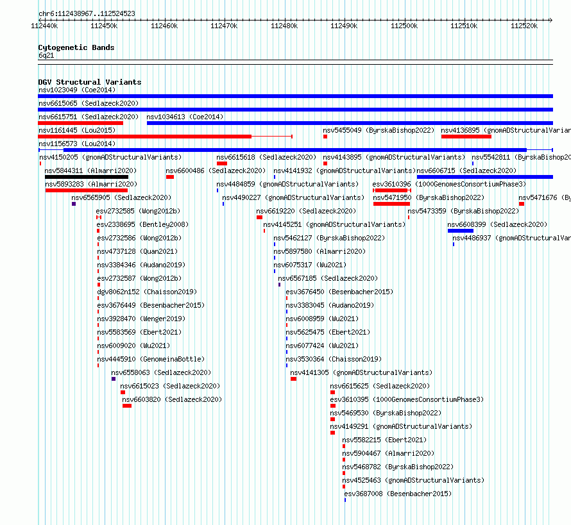Image resolution: width=571 pixels, height=525 pixels.
Task: Click nsv6565905 (Sedlazeck2020) label
Action: [x=121, y=197]
